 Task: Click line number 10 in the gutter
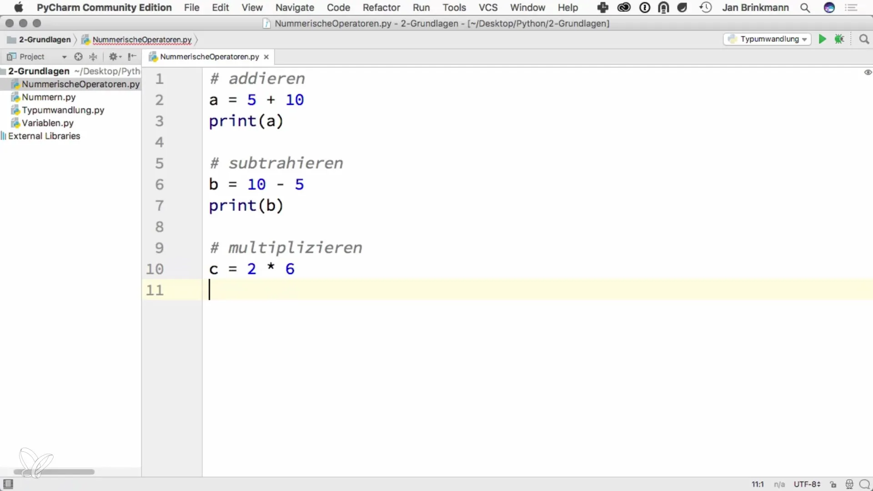click(x=155, y=269)
